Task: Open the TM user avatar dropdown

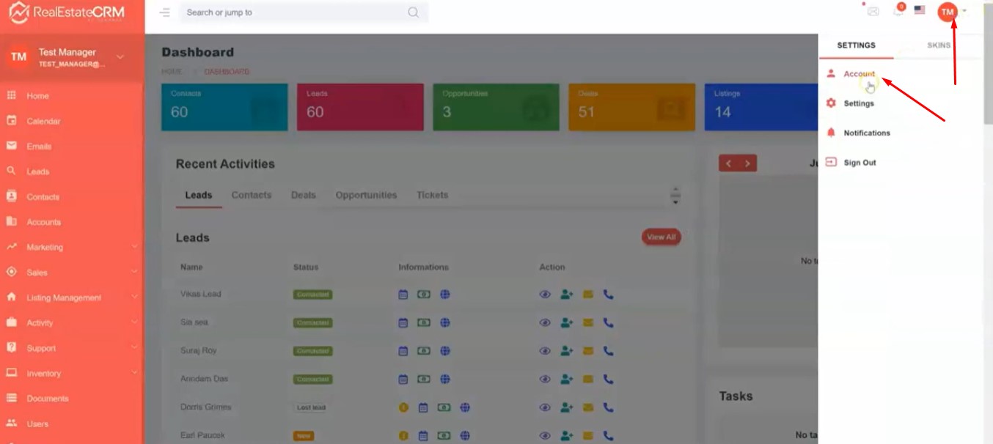Action: click(948, 12)
